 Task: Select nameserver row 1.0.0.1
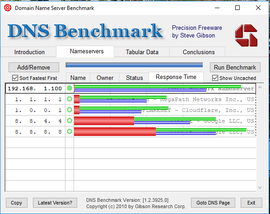(130, 110)
